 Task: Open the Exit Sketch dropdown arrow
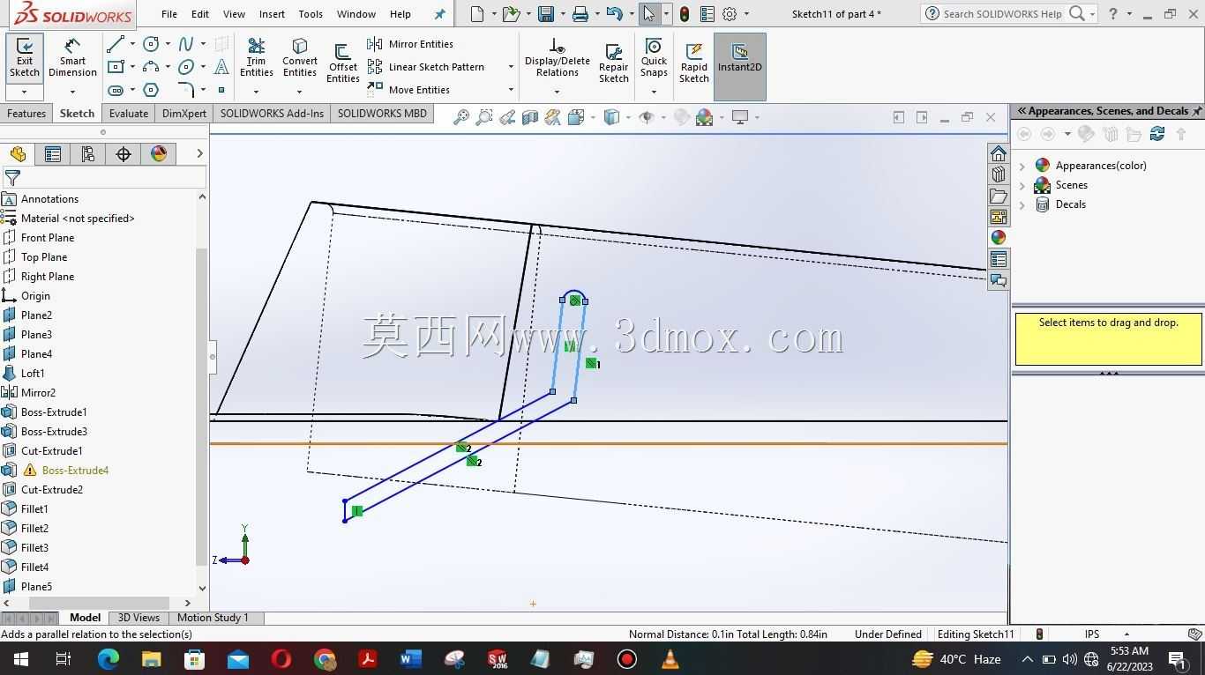pos(25,92)
